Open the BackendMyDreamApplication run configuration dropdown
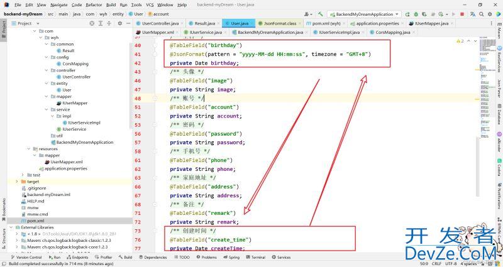Viewport: 503px width, 267px height. pos(364,14)
